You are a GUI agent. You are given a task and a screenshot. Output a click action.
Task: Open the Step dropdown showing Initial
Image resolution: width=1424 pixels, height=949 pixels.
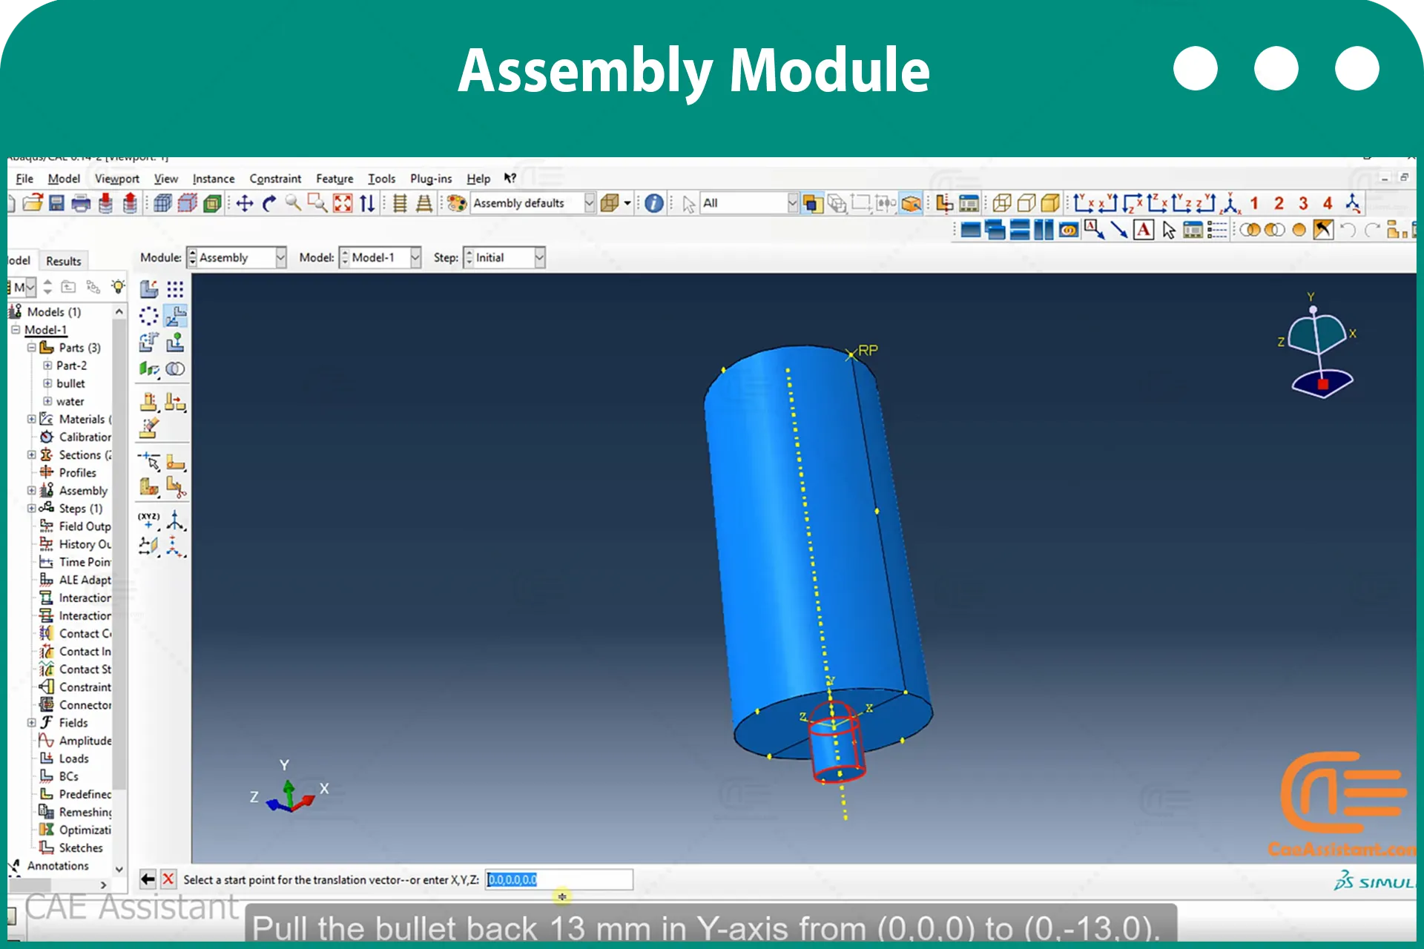click(504, 257)
